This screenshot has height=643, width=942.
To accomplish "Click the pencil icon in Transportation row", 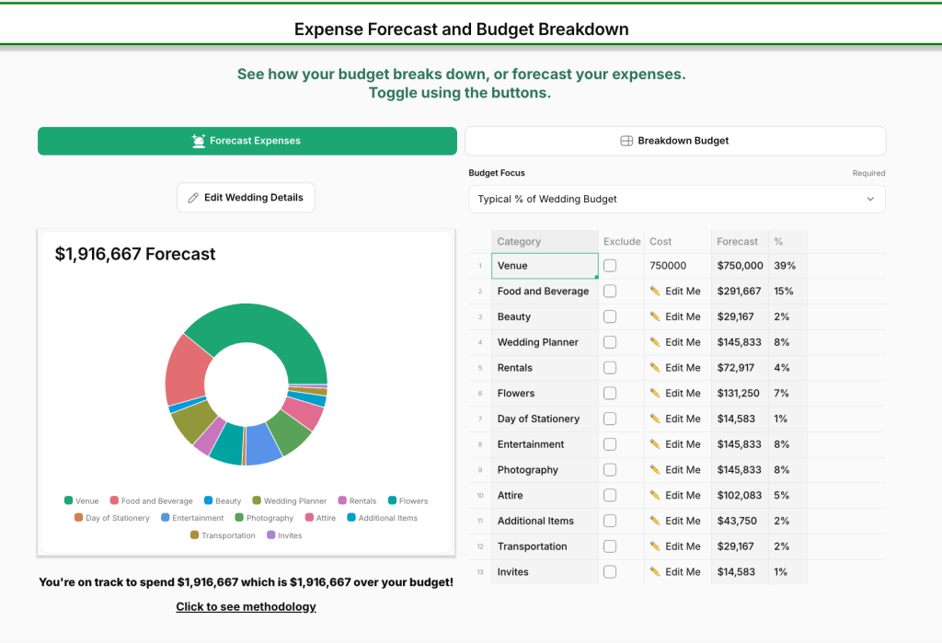I will tap(655, 546).
